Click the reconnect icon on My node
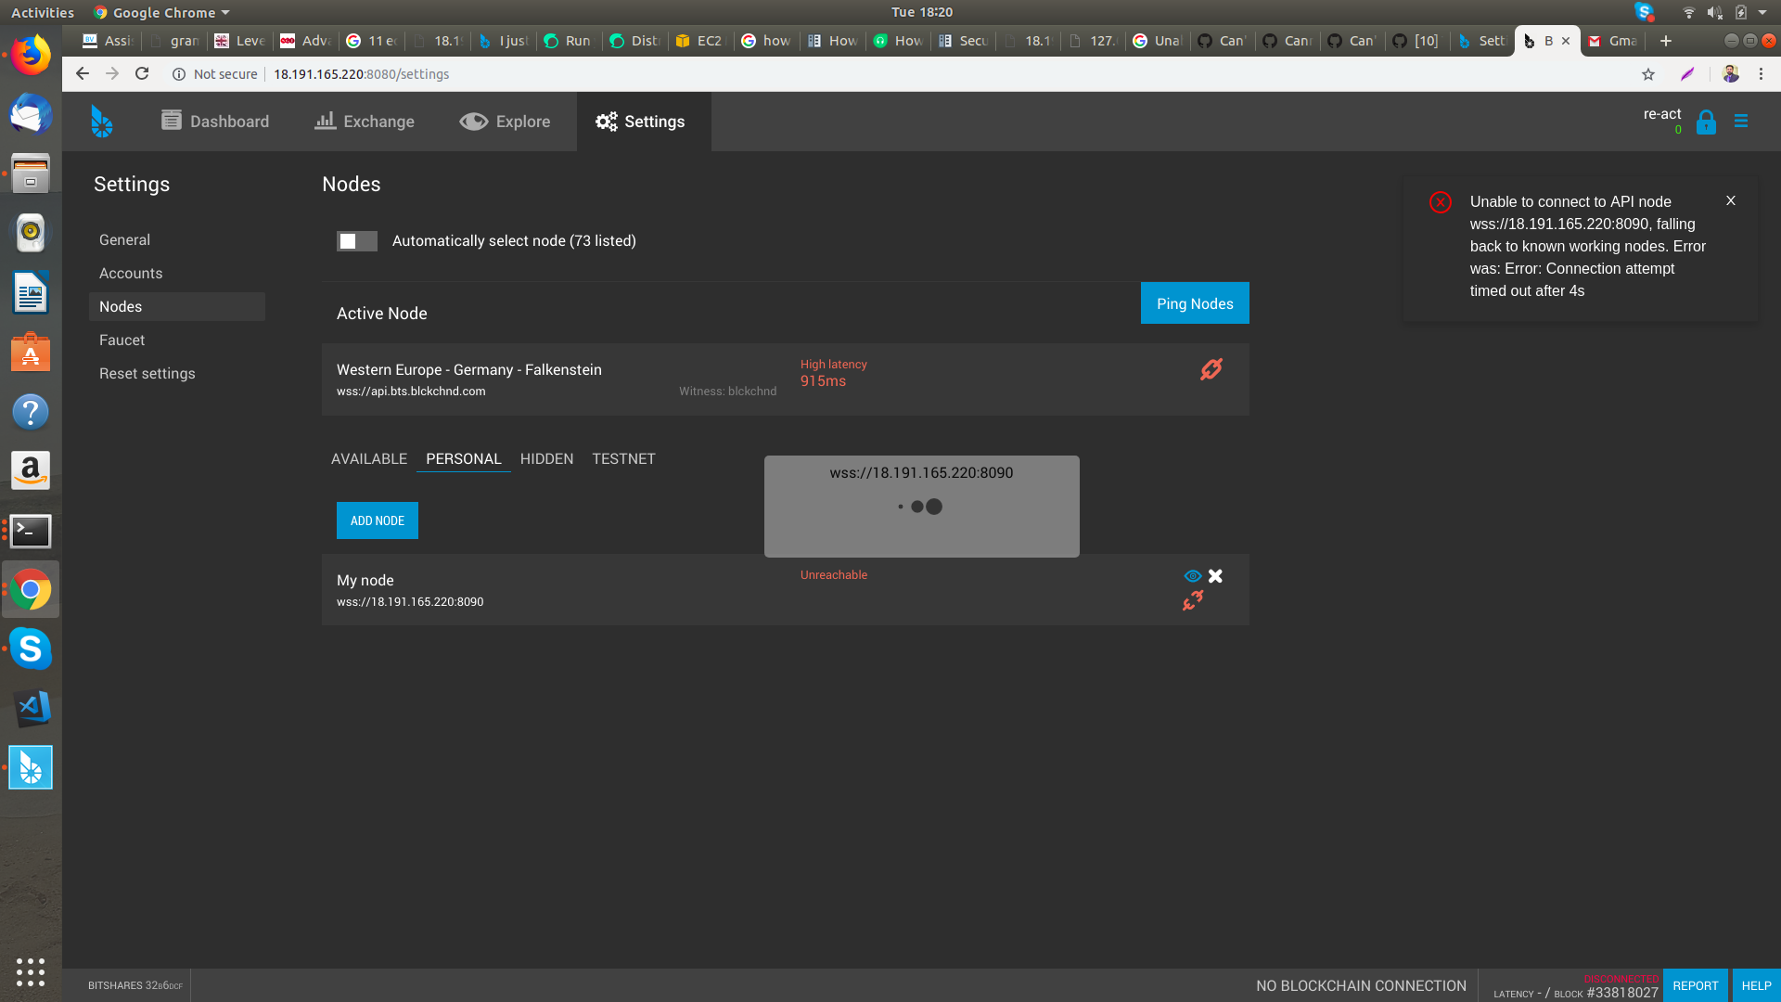This screenshot has width=1781, height=1002. point(1192,600)
